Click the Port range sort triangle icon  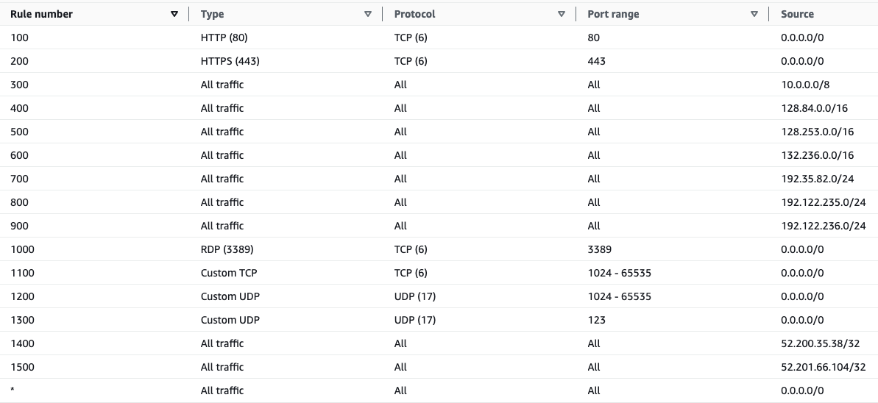pyautogui.click(x=754, y=14)
